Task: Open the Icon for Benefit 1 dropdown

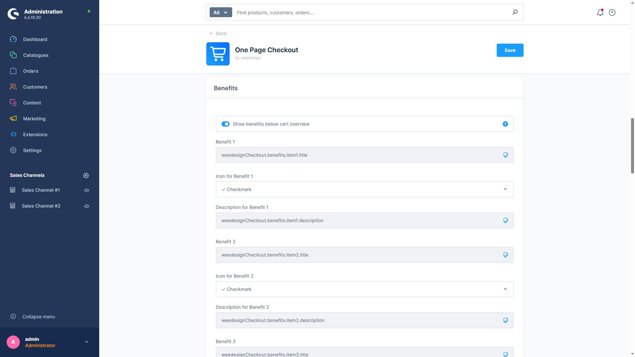Action: pos(364,189)
